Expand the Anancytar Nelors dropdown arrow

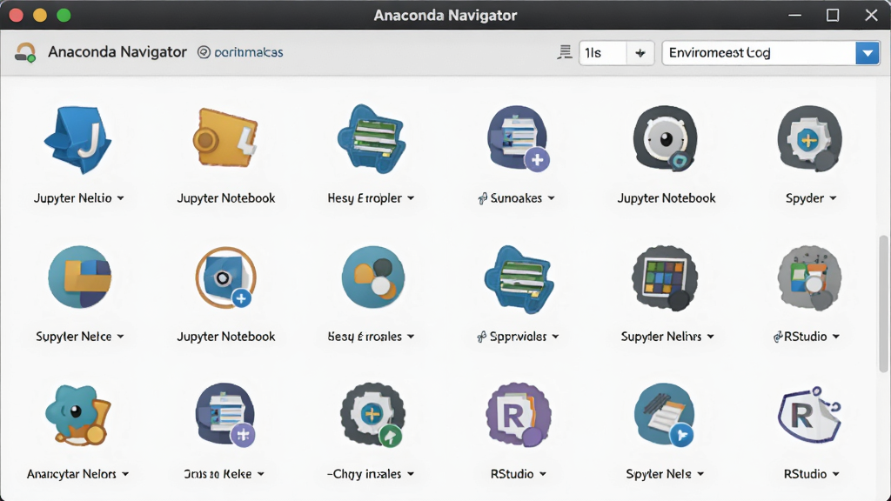125,474
